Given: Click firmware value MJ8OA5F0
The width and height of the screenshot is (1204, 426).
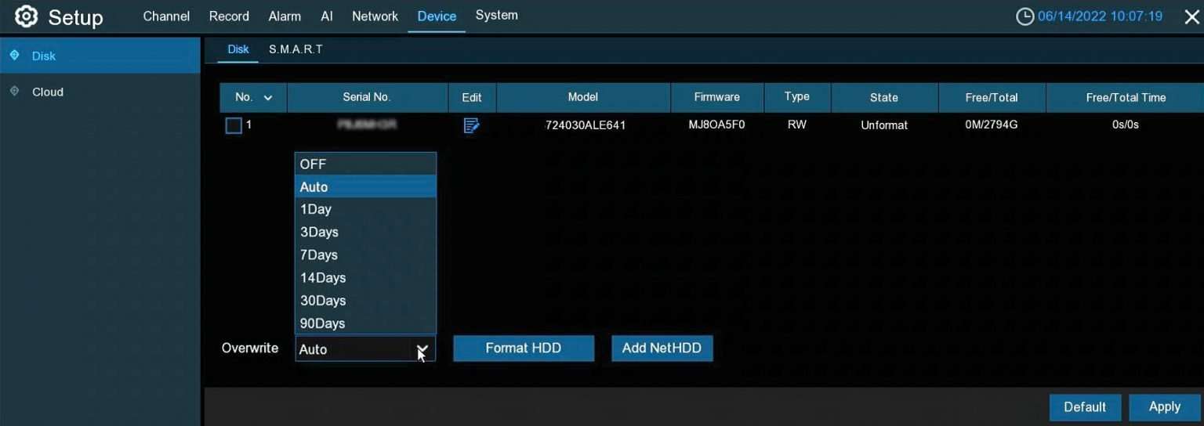Looking at the screenshot, I should point(716,125).
